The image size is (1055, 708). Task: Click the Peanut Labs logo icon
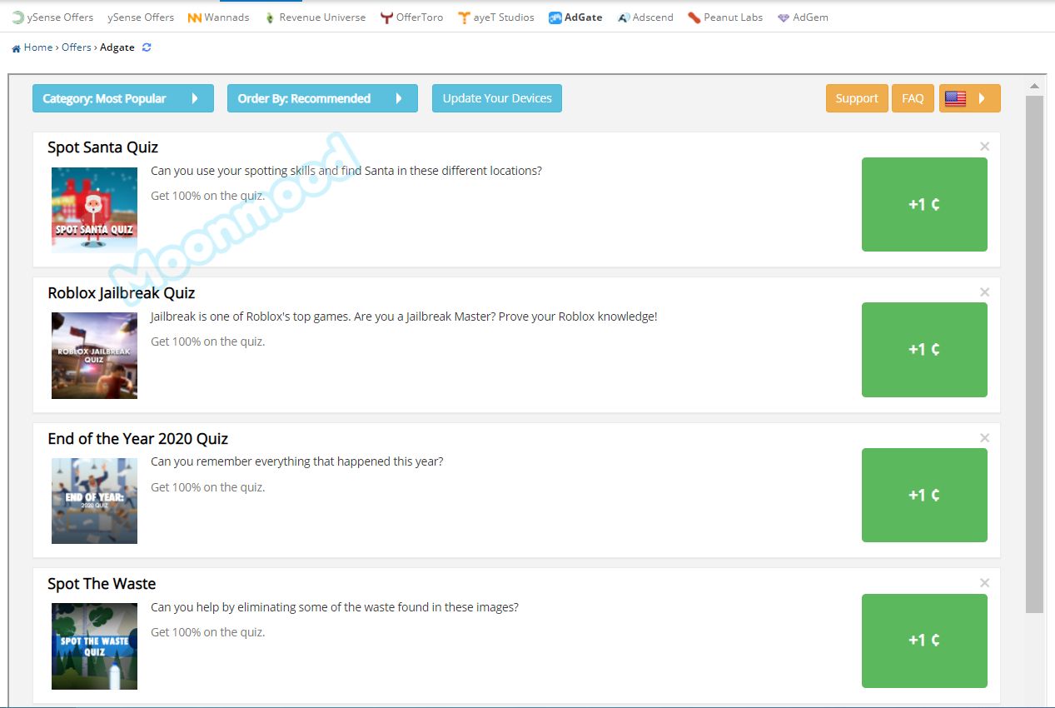tap(694, 17)
